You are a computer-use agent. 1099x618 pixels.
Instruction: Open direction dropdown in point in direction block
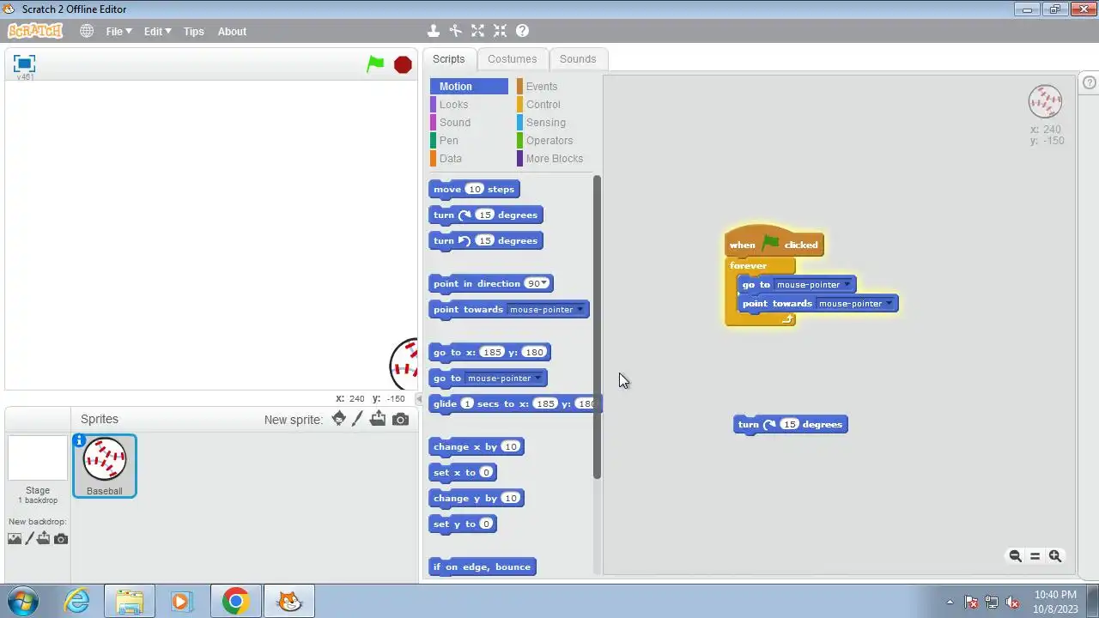coord(544,284)
